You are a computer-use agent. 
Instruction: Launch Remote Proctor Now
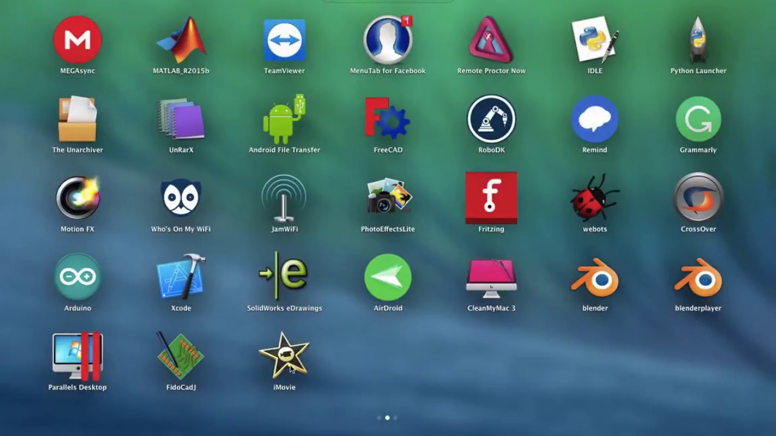tap(491, 40)
